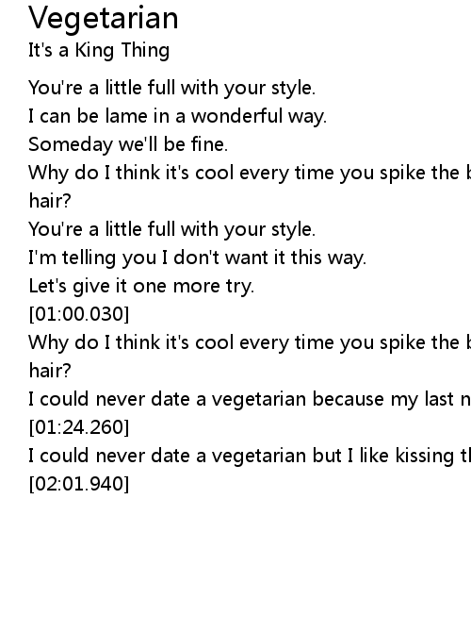Viewport: 471px width, 632px height.
Task: Click the timestamp [02:01.940]
Action: coord(79,484)
